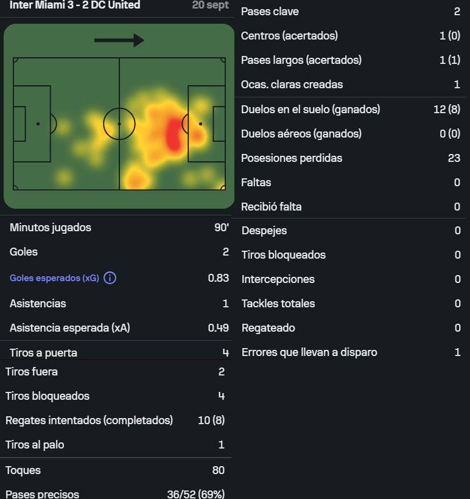Click the red hotspot on the heatmap

(174, 134)
